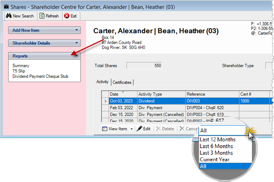Open the T5 Slip report

(19, 71)
